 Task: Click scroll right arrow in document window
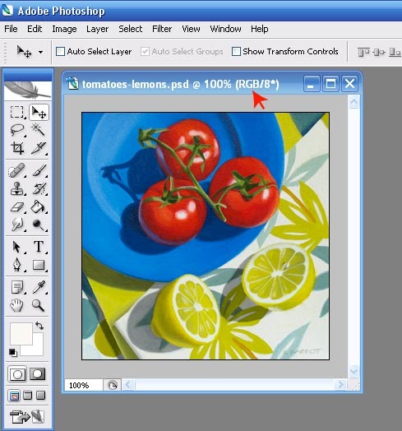[340, 385]
